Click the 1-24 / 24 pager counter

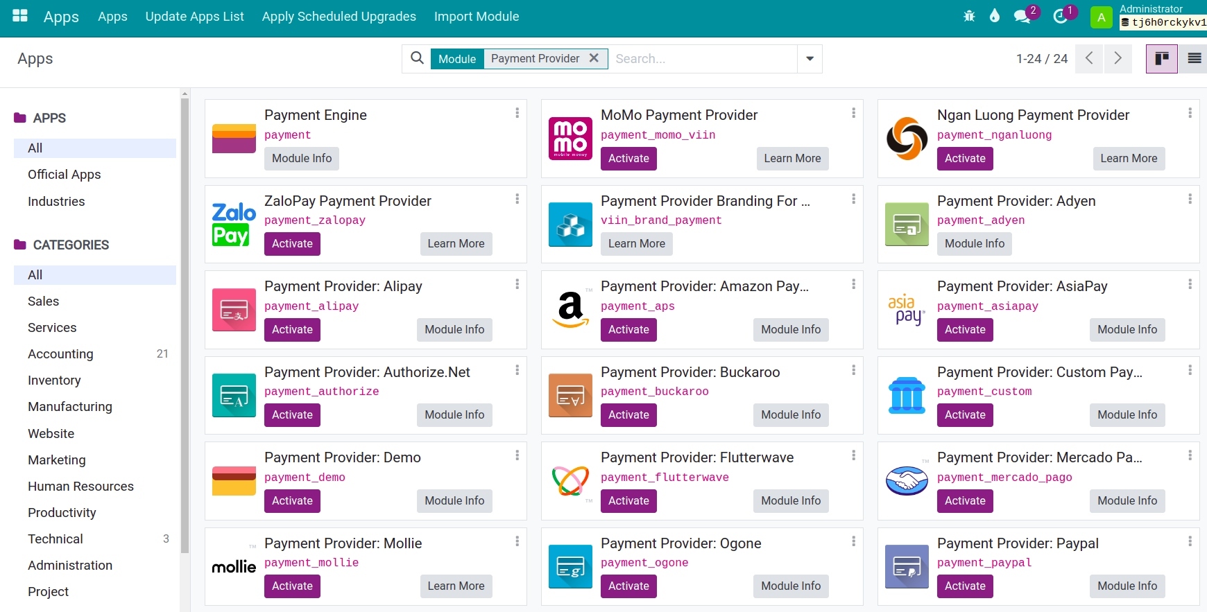click(1041, 59)
